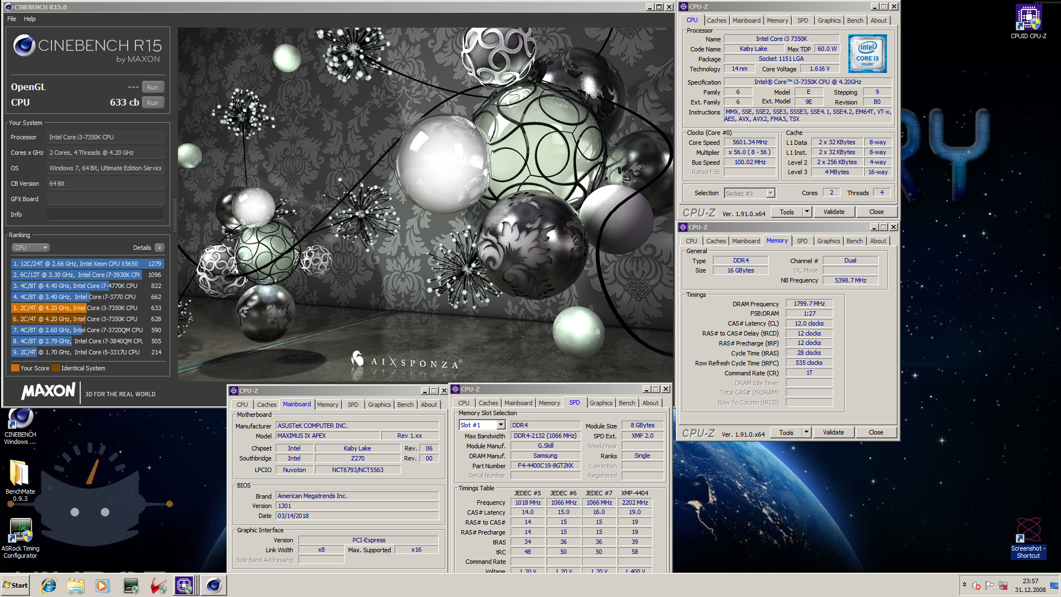Click the Core Speed 5601.34 MHz value
This screenshot has width=1061, height=597.
(750, 142)
